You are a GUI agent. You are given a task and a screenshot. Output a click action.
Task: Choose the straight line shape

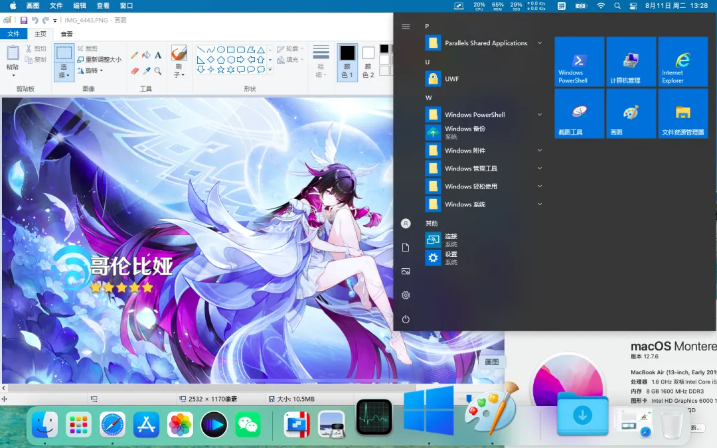pos(200,50)
